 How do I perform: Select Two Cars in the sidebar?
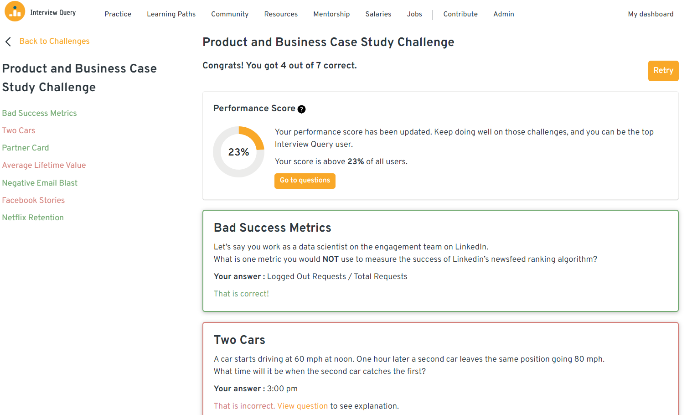[x=19, y=130]
